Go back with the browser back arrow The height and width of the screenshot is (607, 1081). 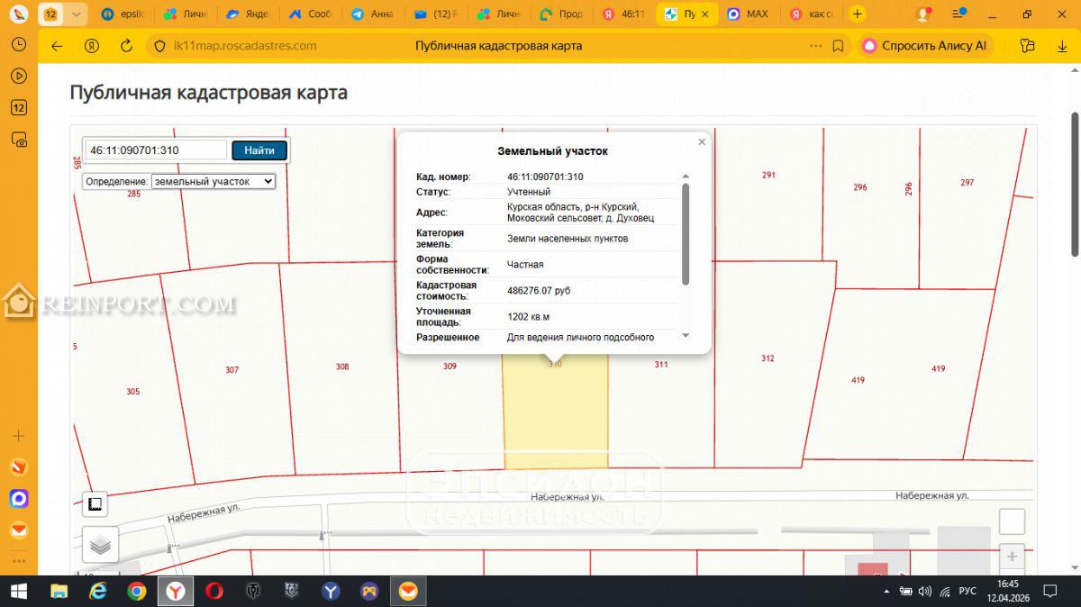(57, 46)
